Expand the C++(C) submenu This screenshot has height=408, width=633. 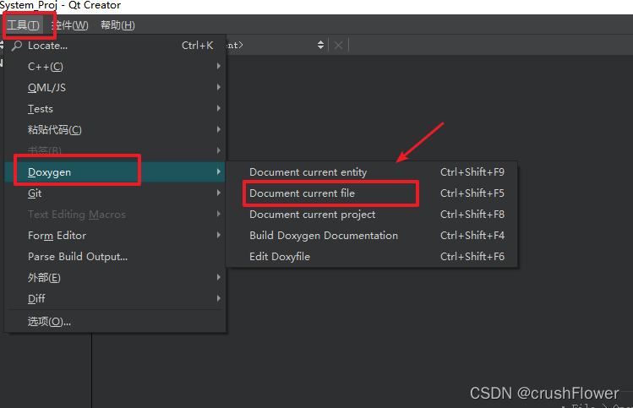115,67
